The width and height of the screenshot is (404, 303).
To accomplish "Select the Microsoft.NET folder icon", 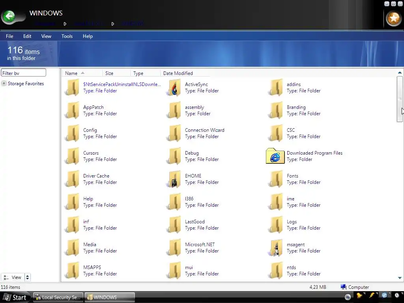I will pyautogui.click(x=174, y=248).
